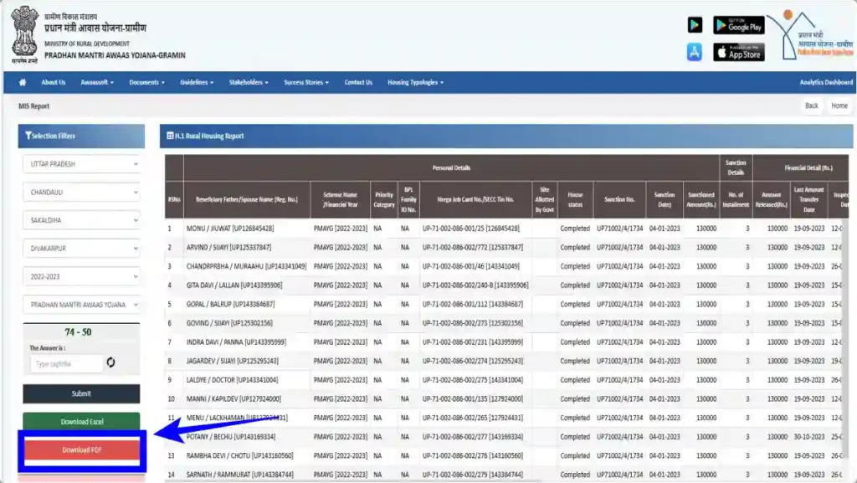Open the App Store badge
Image resolution: width=857 pixels, height=483 pixels.
point(738,53)
